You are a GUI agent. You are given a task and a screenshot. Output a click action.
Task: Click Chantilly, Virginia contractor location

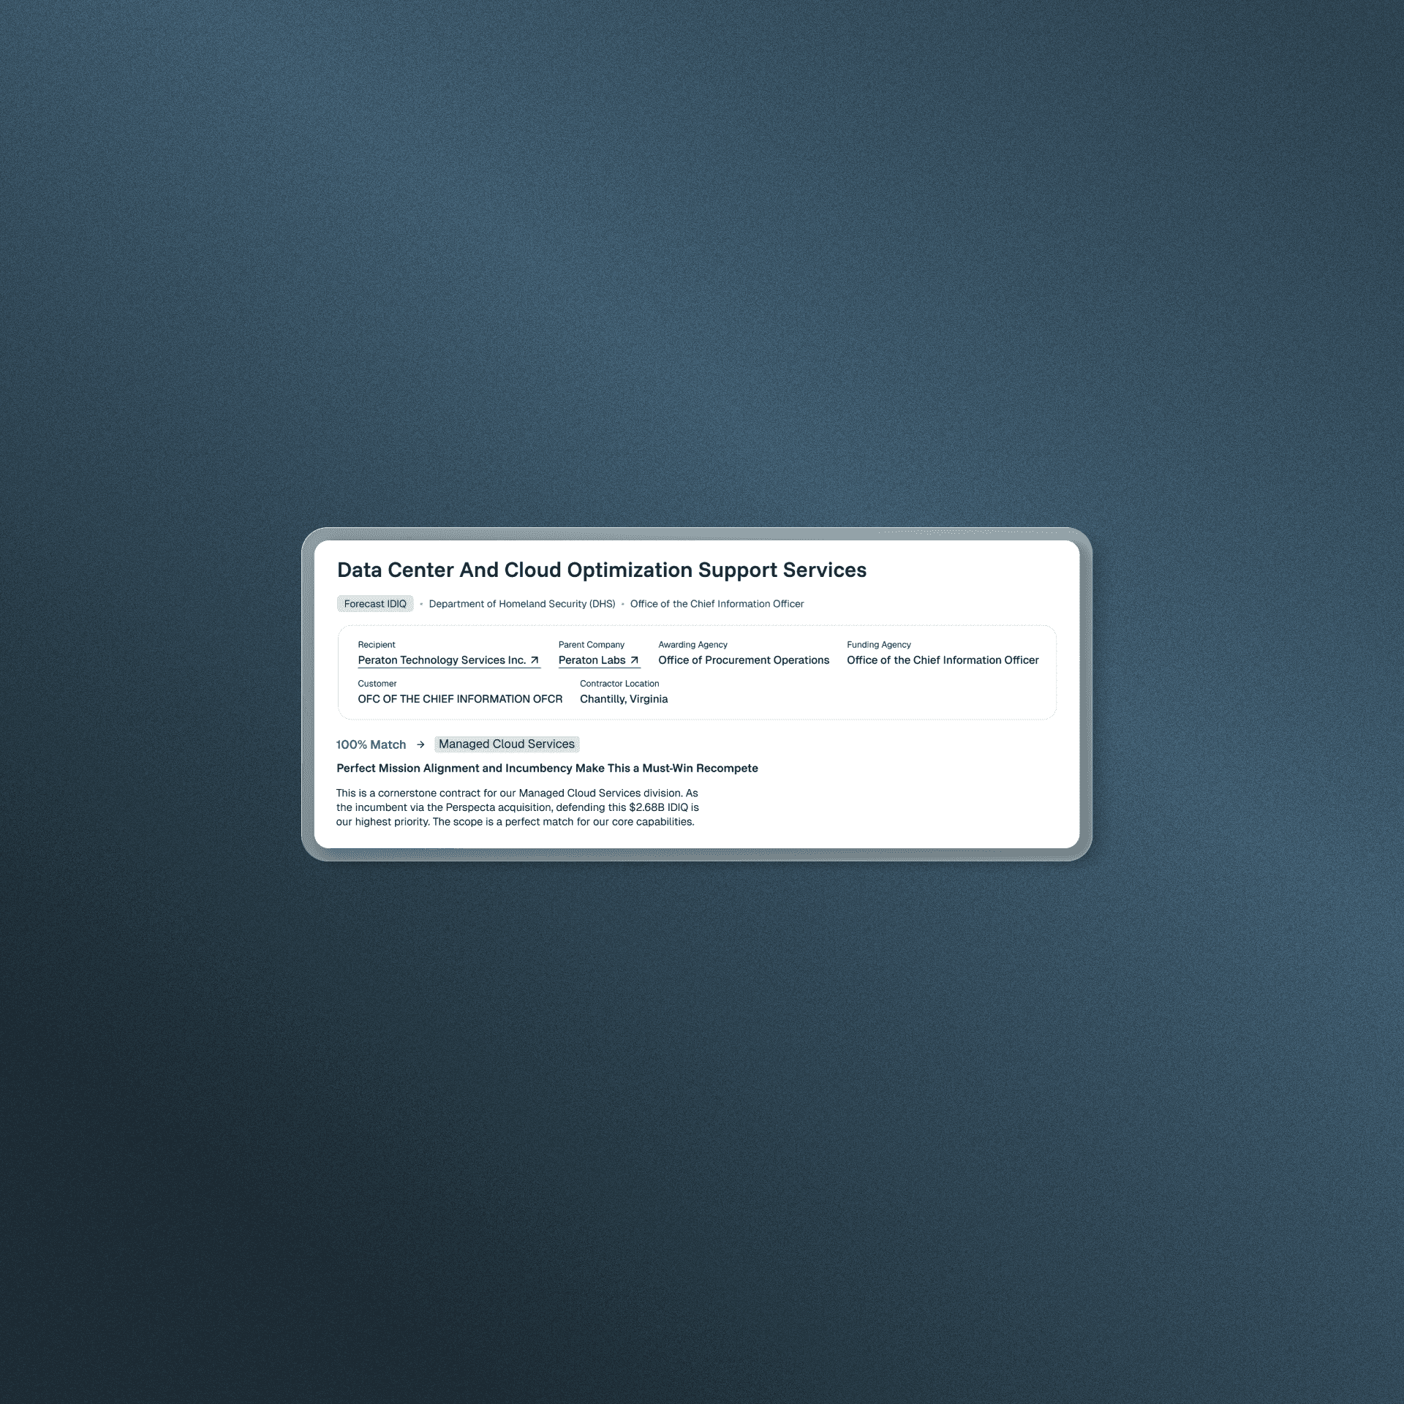[x=623, y=698]
